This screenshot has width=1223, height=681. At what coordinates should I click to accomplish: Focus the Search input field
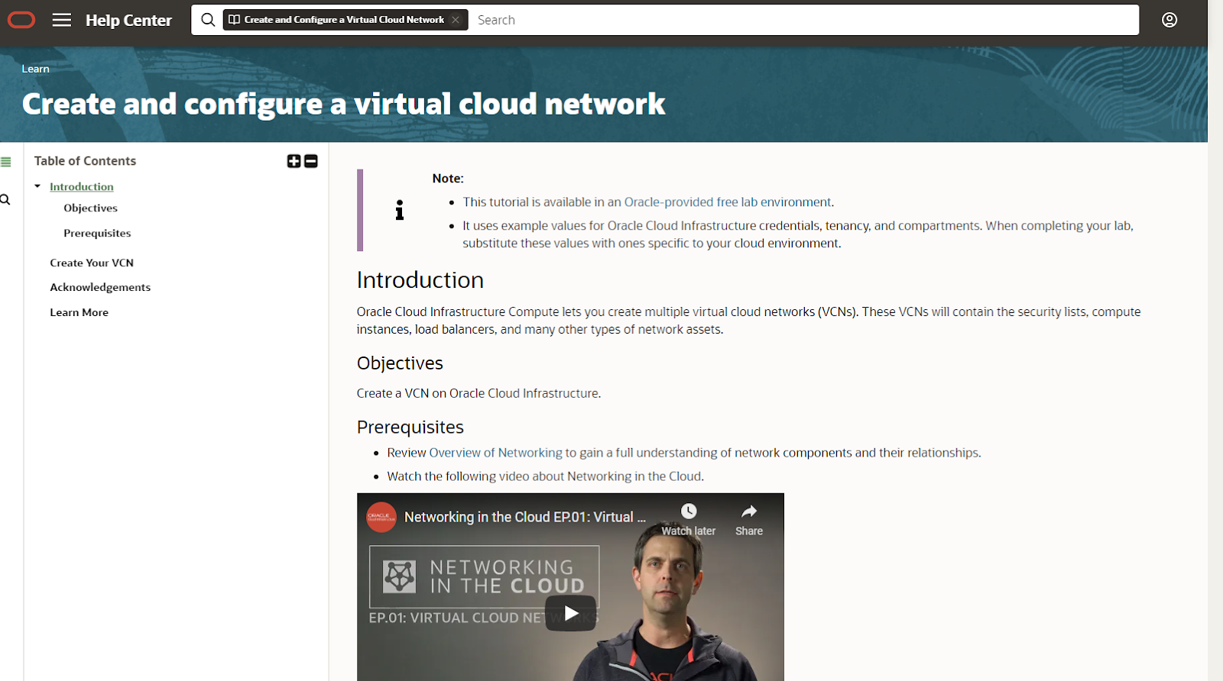pos(803,20)
